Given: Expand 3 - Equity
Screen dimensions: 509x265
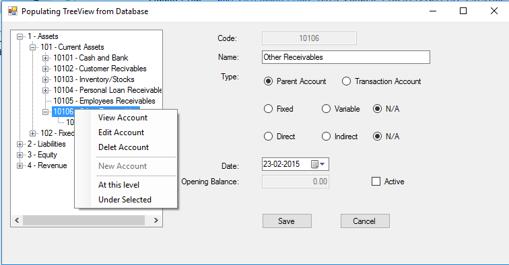Looking at the screenshot, I should 20,155.
